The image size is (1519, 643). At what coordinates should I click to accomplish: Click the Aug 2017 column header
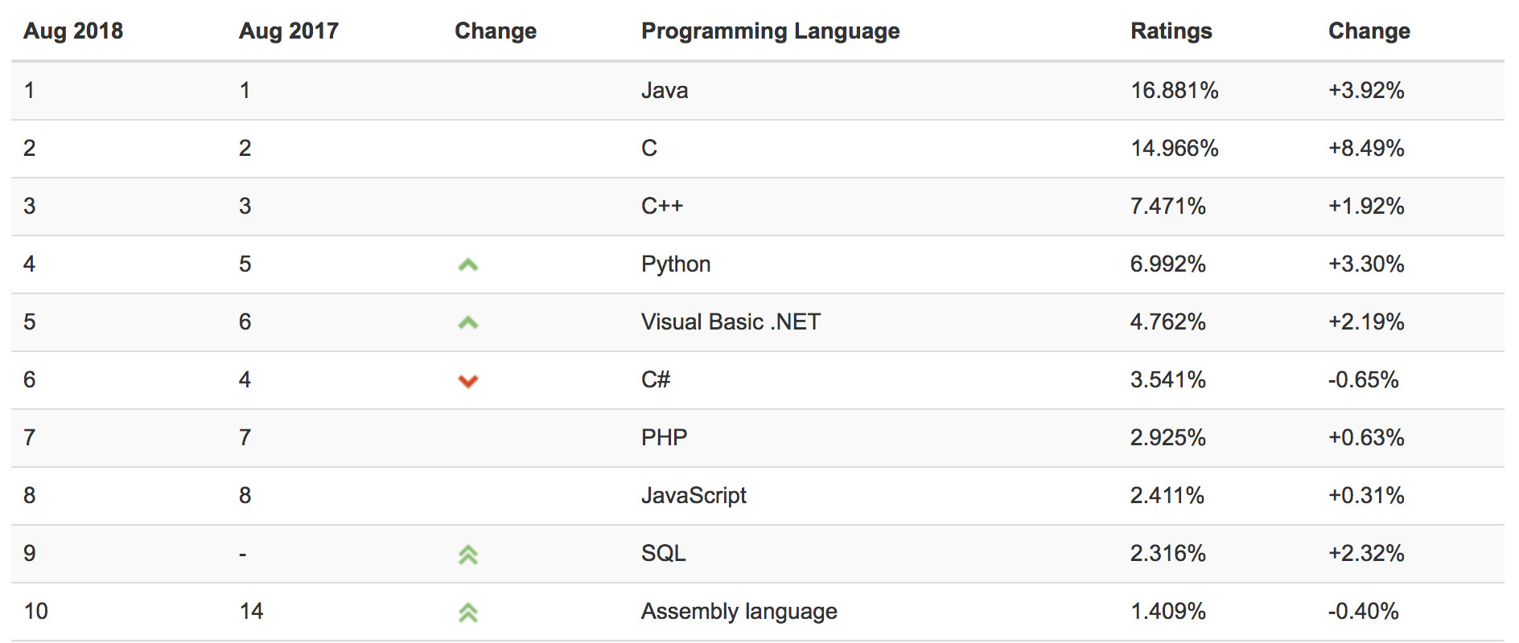pos(289,31)
